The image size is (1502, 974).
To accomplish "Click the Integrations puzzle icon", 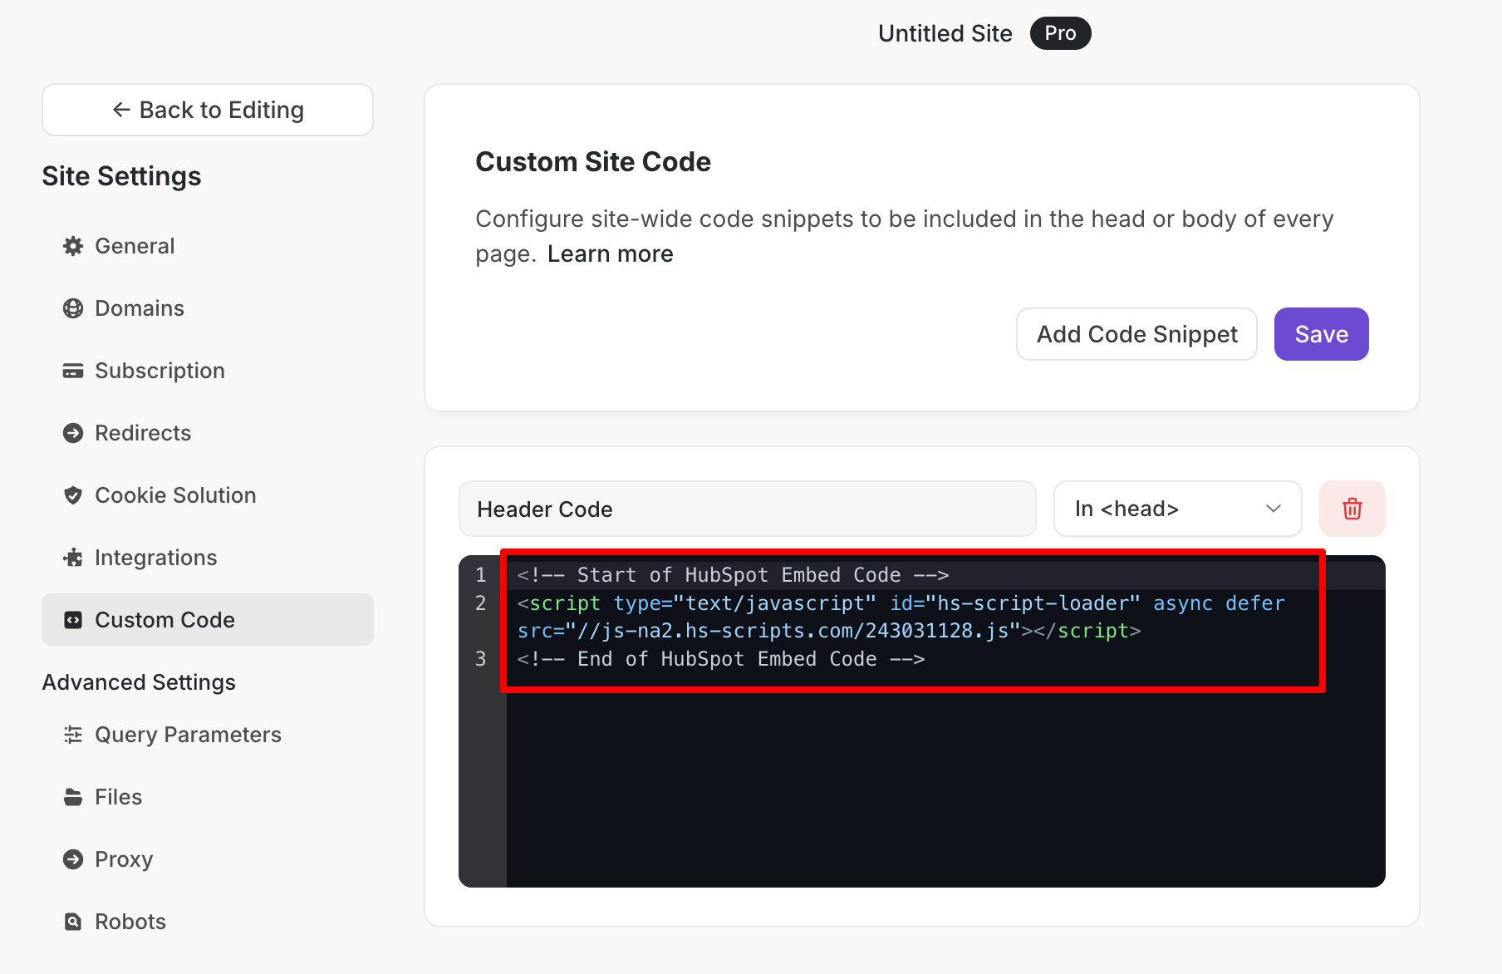I will coord(73,558).
